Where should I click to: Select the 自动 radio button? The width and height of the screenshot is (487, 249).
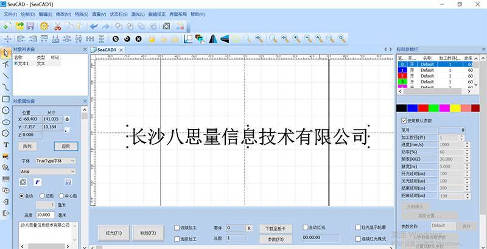(22, 196)
